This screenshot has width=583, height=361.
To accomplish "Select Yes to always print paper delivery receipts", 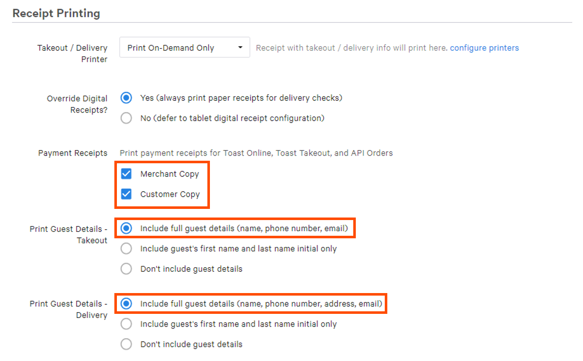I will pyautogui.click(x=126, y=97).
